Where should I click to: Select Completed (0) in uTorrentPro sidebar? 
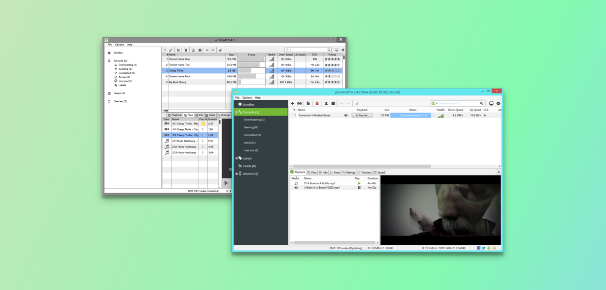[x=253, y=135]
